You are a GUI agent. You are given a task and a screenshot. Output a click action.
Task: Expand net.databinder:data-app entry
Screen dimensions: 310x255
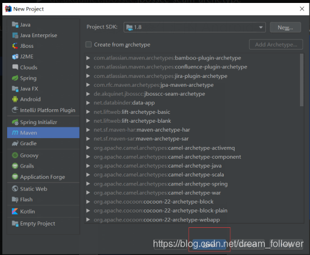pyautogui.click(x=88, y=103)
